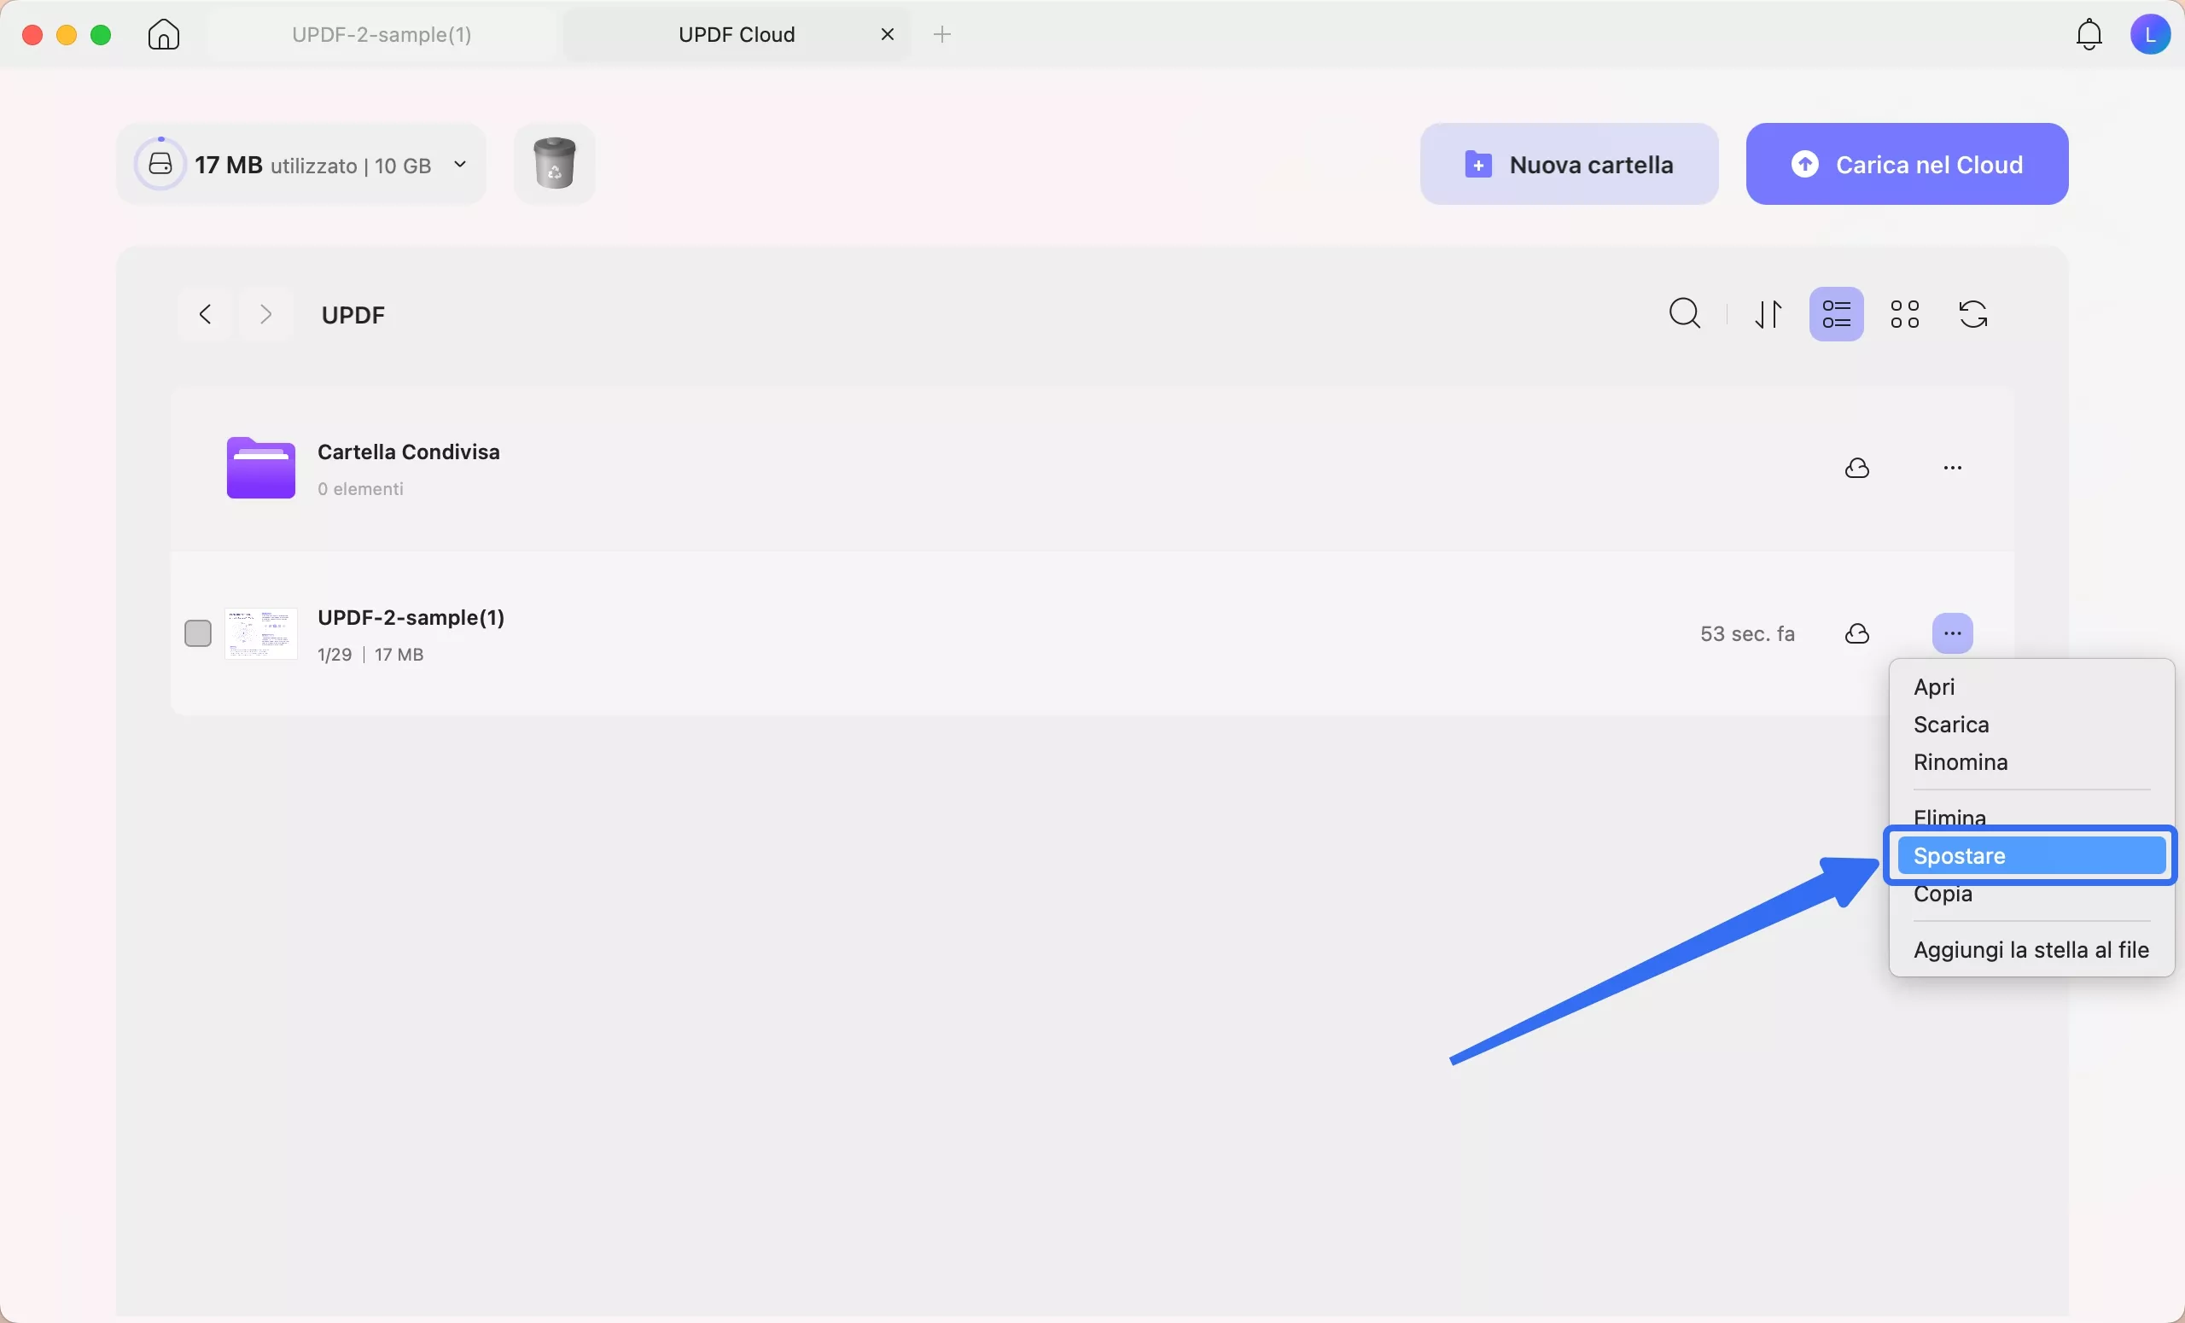
Task: Open the UPDF-2-sample(1) file thumbnail
Action: coord(260,633)
